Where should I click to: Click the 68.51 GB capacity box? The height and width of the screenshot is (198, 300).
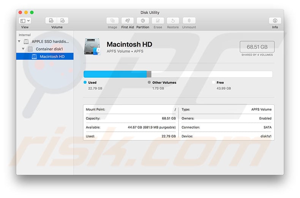tap(257, 47)
